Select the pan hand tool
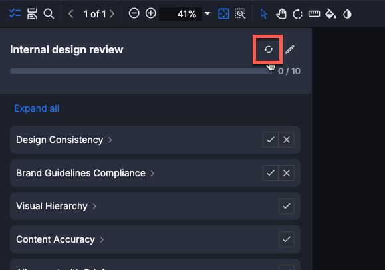Screen dimensions: 385x270 281,14
